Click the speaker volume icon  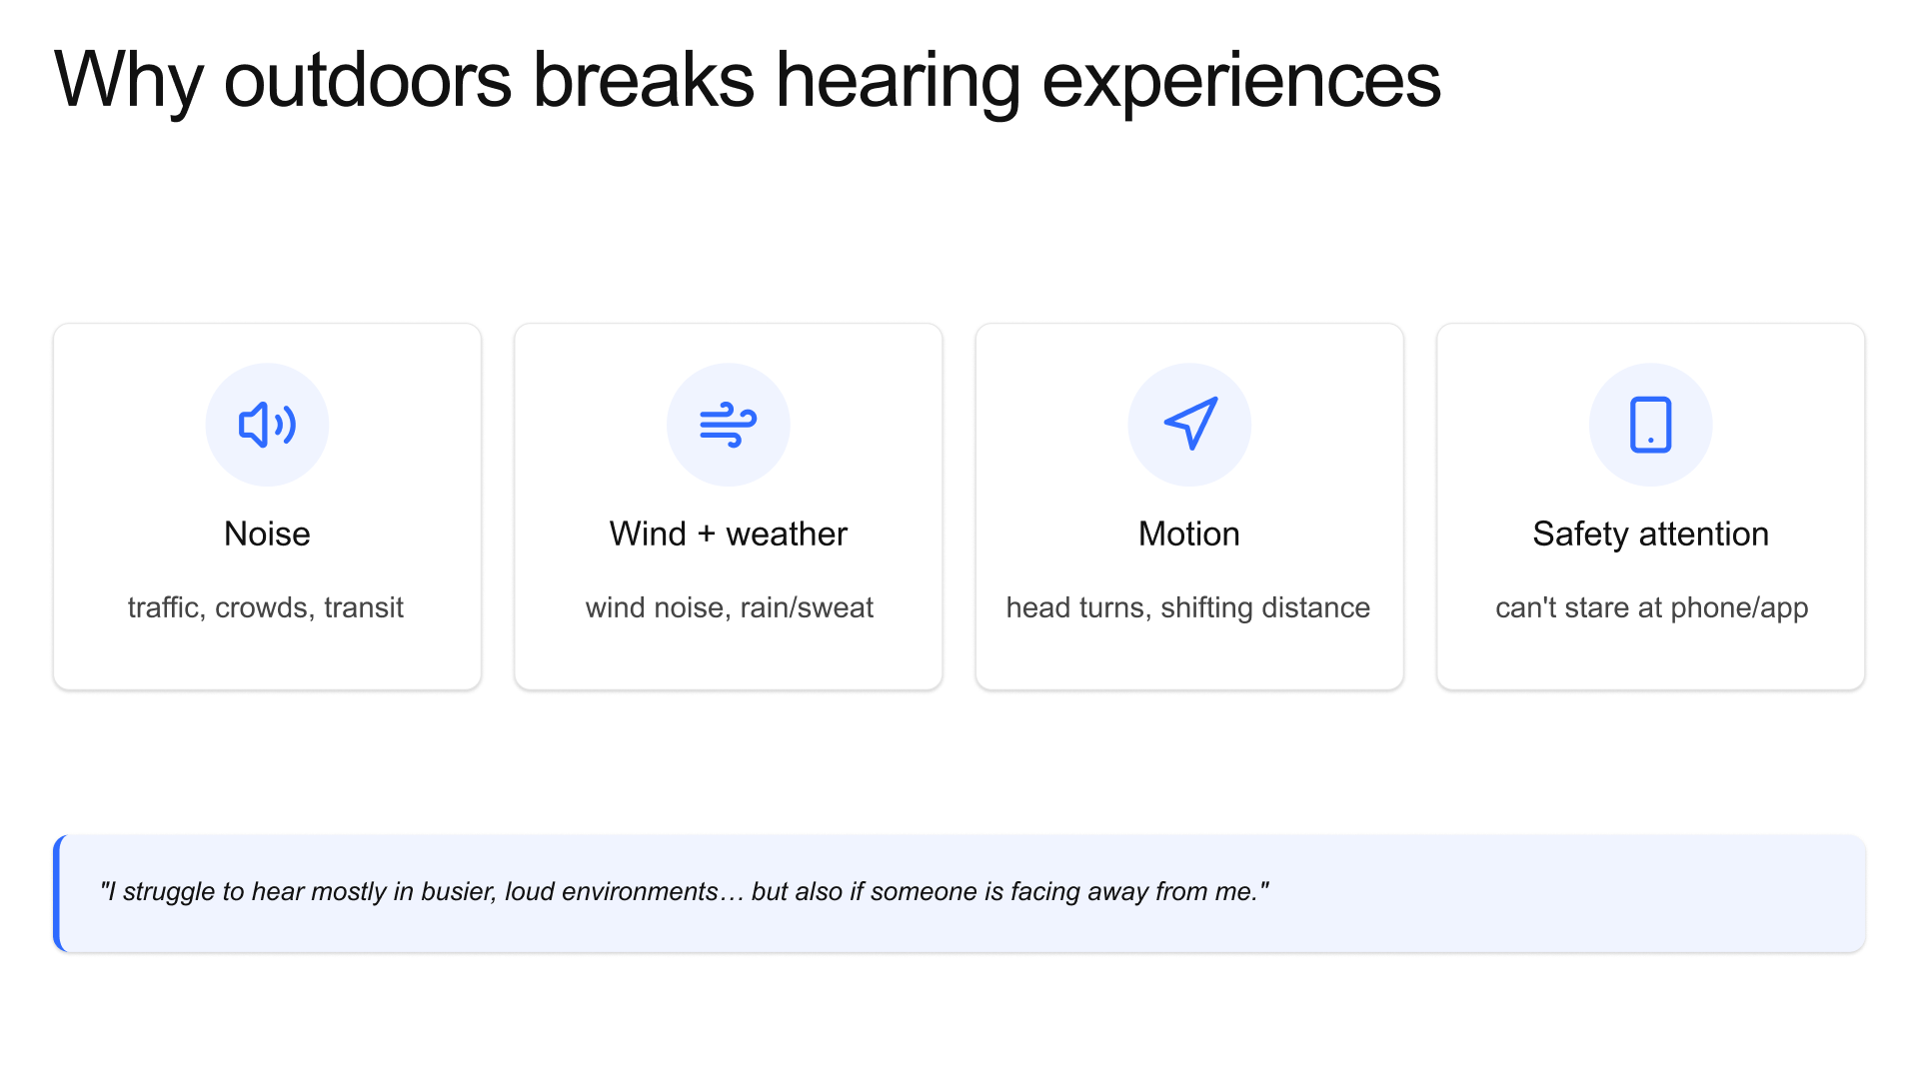tap(267, 425)
